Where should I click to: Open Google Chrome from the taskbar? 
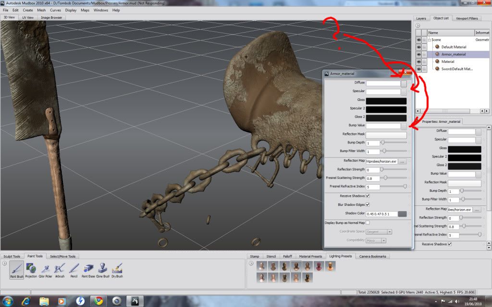(x=98, y=301)
